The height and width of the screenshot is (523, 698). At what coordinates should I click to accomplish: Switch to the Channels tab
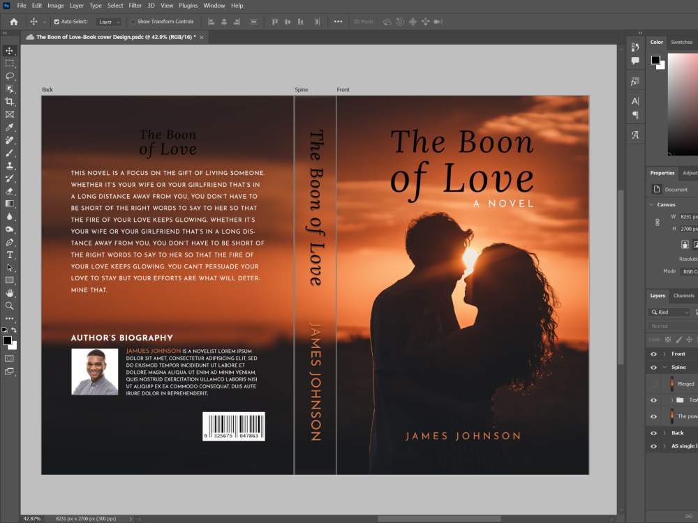[x=684, y=296]
